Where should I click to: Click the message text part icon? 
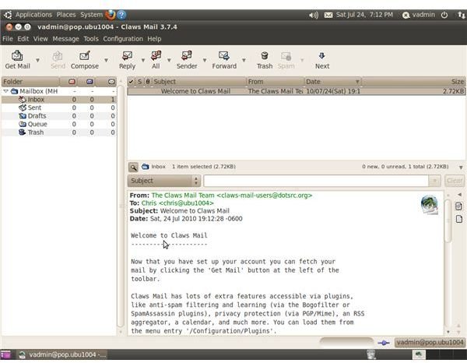coord(459,206)
